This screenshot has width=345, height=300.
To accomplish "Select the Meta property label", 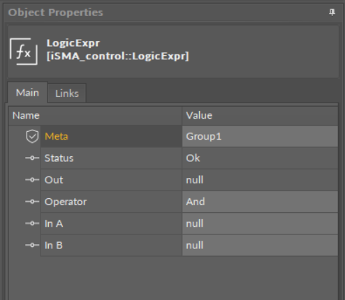I will [57, 136].
